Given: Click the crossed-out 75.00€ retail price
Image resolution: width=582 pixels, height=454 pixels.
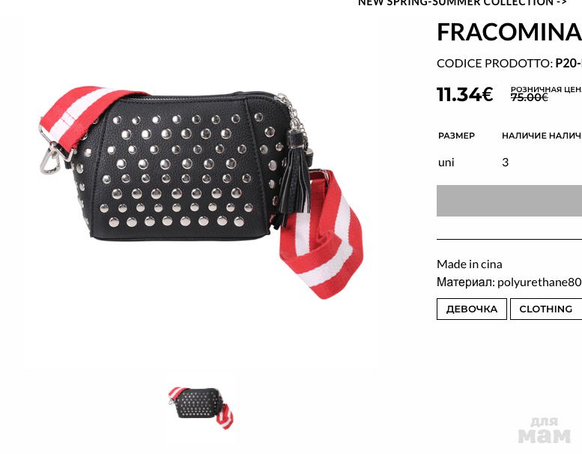Looking at the screenshot, I should click(530, 97).
